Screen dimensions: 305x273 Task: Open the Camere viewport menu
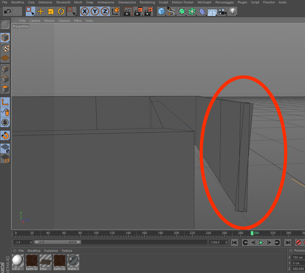pos(35,21)
